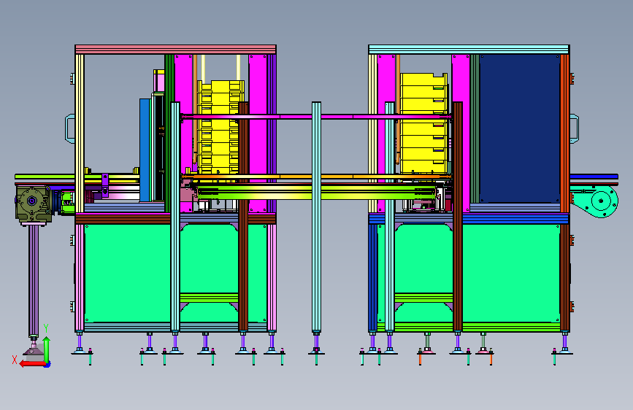633x410 pixels.
Task: Pick the magenta horizontal rod spanning both cabinets
Action: tap(316, 117)
